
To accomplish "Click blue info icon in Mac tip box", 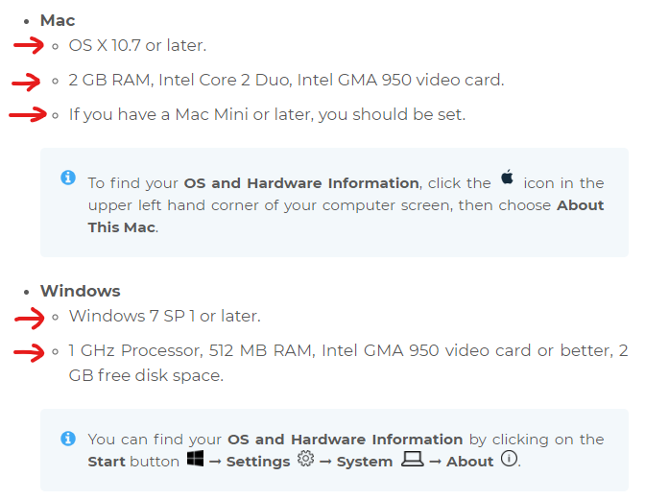I will 68,178.
